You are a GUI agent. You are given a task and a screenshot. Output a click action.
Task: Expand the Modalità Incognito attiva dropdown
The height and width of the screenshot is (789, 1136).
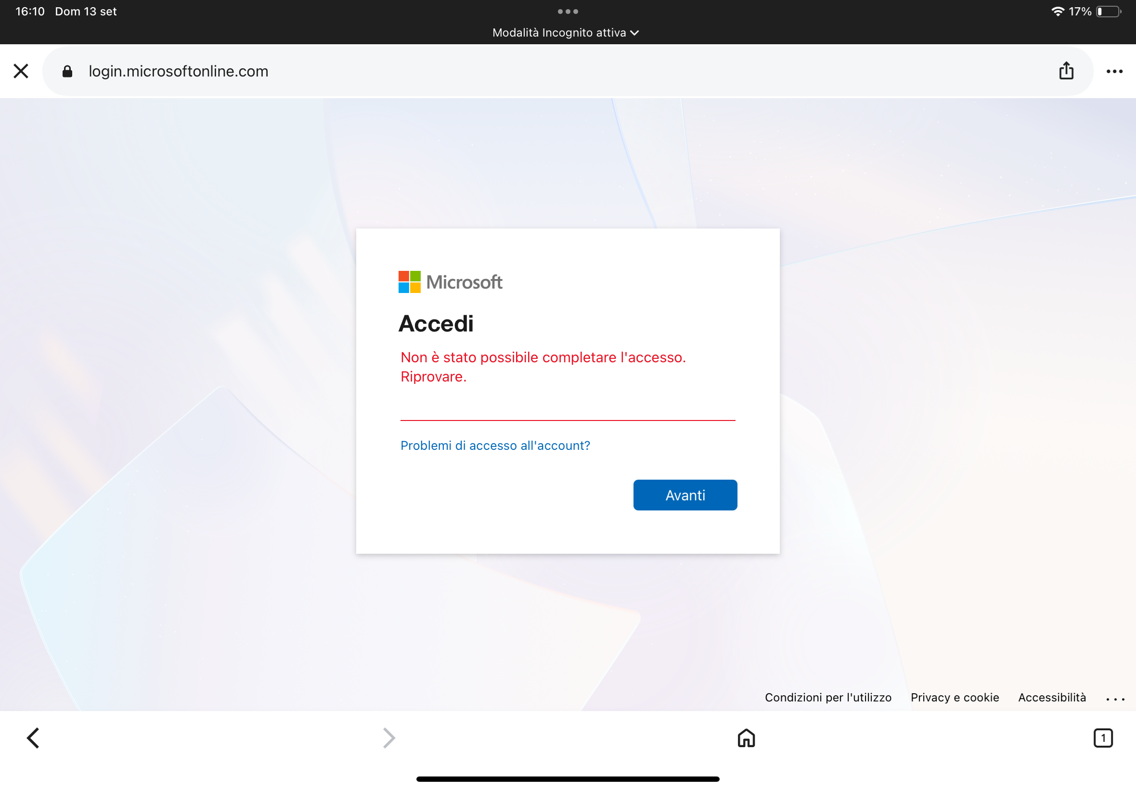(566, 33)
